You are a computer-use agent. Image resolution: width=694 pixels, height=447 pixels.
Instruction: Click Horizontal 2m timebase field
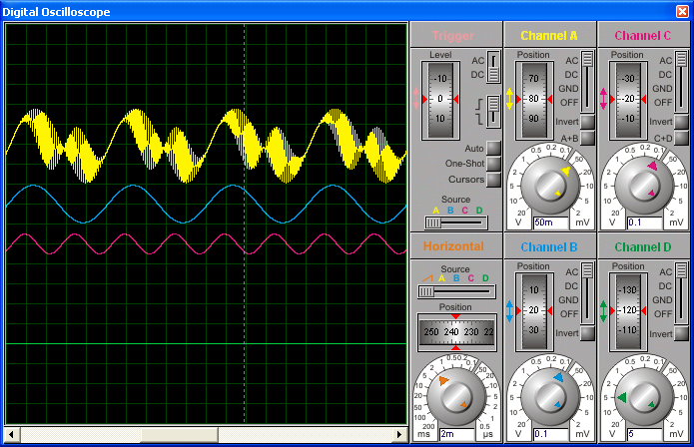point(456,434)
